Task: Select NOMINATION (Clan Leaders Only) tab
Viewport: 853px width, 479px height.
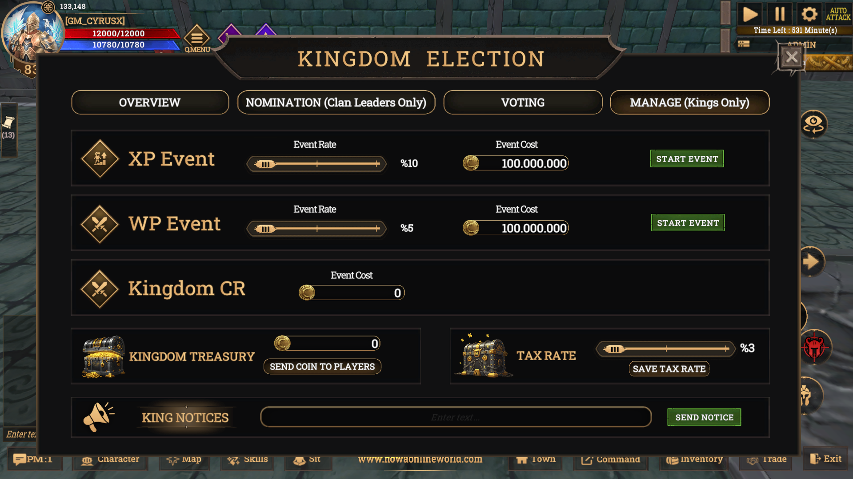Action: pos(336,103)
